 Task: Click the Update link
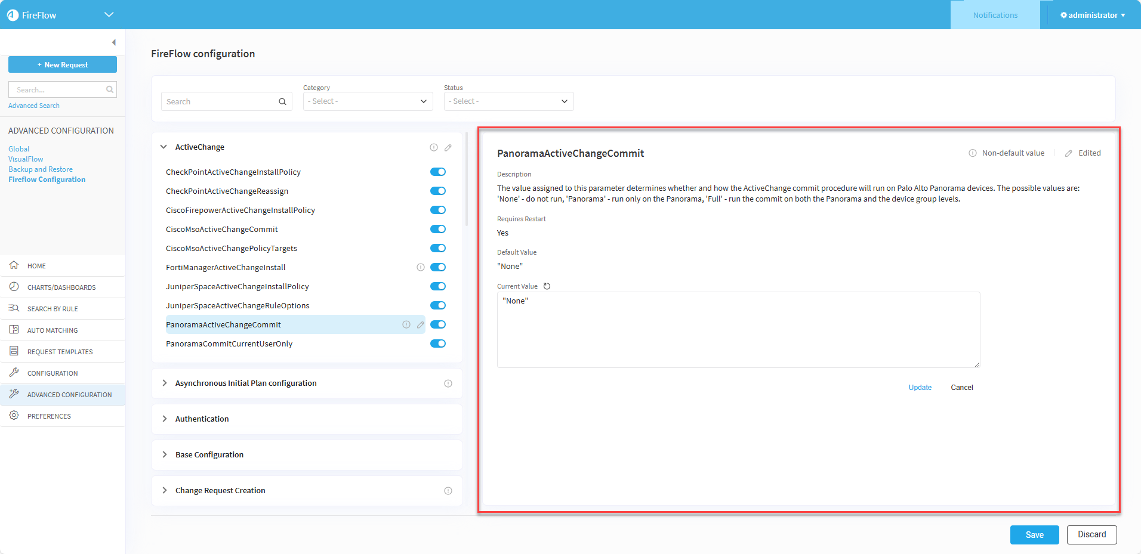coord(920,388)
